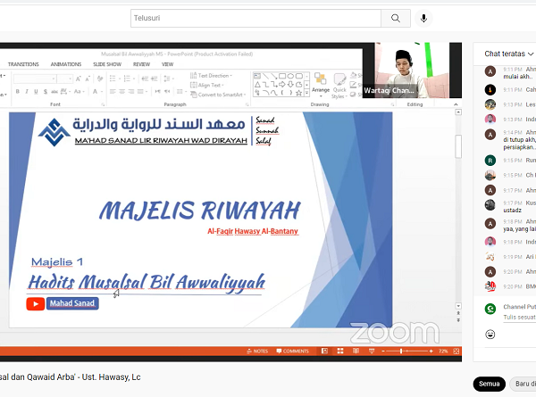Image resolution: width=536 pixels, height=397 pixels.
Task: Click the Decrease List Level button
Action: click(x=145, y=79)
